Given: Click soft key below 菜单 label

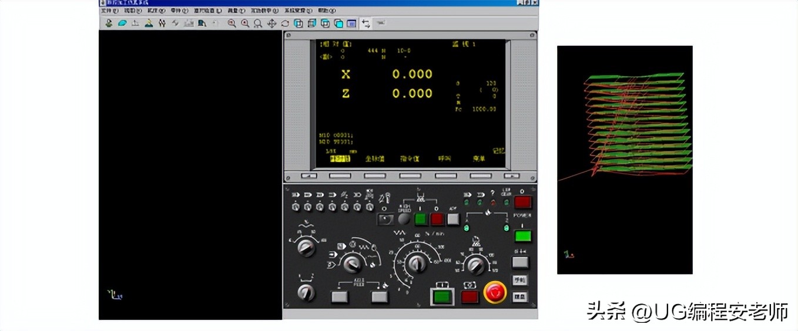Looking at the screenshot, I should point(481,175).
